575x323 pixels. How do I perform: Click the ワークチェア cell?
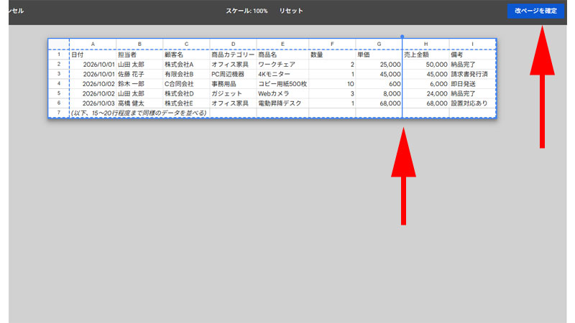click(282, 64)
